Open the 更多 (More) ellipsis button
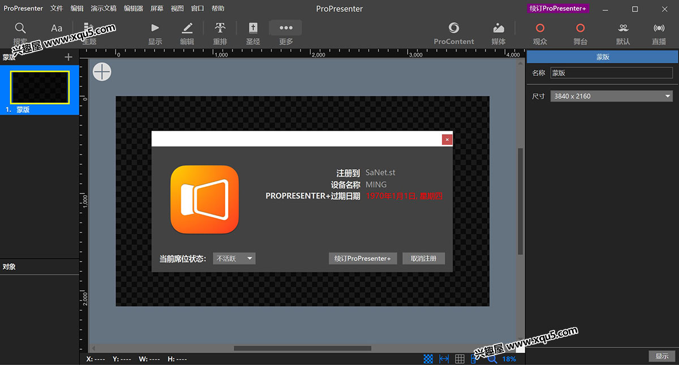679x365 pixels. click(x=286, y=28)
